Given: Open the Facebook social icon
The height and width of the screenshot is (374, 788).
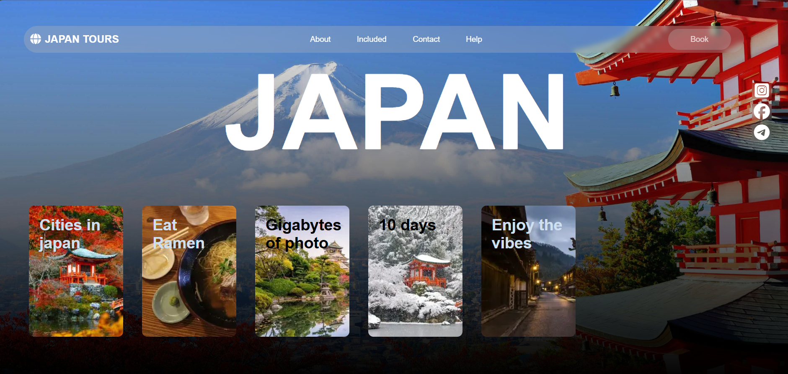Looking at the screenshot, I should (x=762, y=111).
